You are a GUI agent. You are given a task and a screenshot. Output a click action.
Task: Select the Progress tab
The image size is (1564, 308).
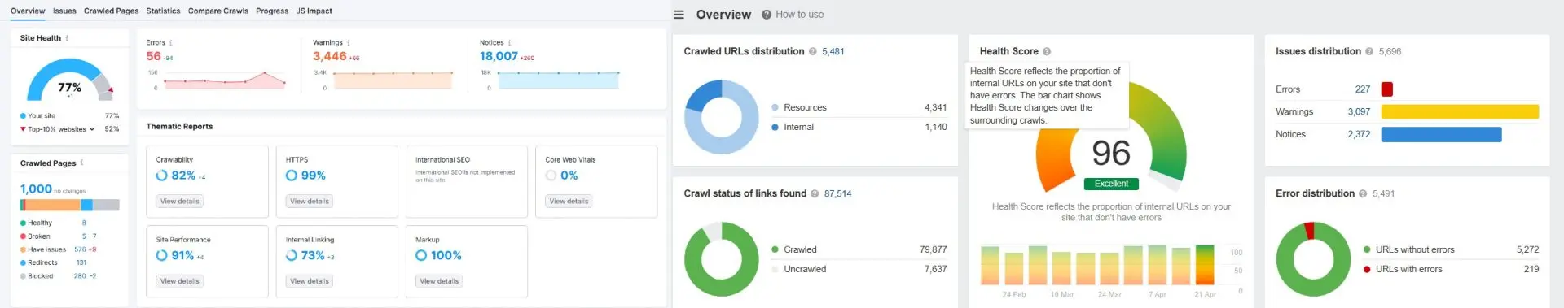point(272,11)
